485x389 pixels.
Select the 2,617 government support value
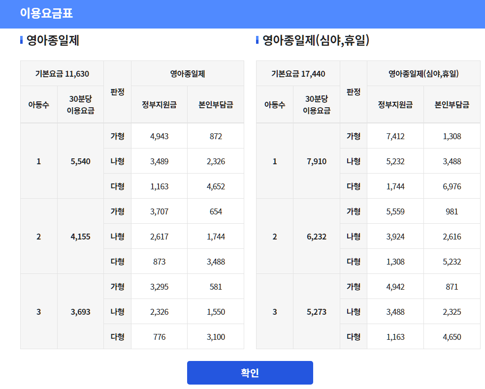160,237
